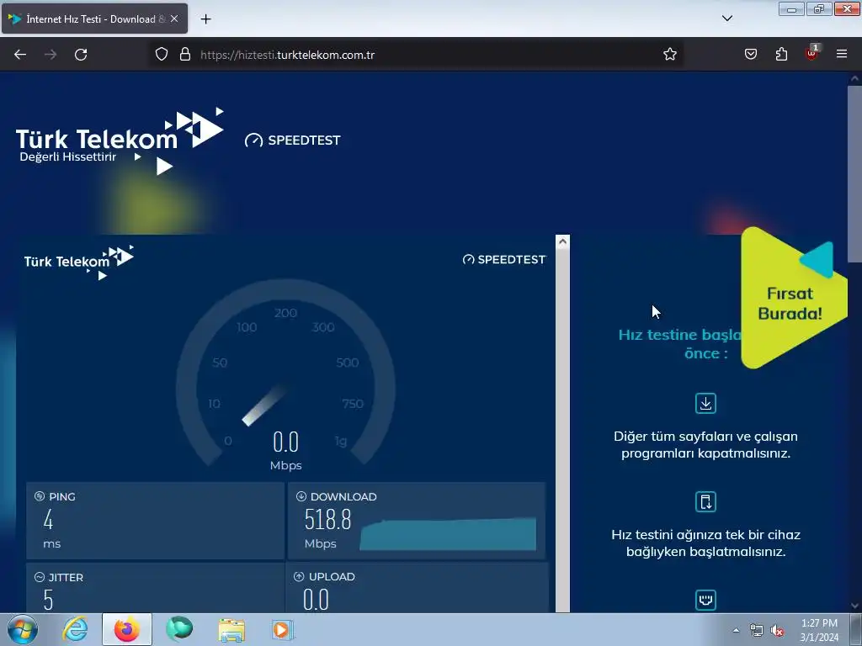Image resolution: width=862 pixels, height=646 pixels.
Task: Click the 0.0 Mbps gauge reading
Action: [x=286, y=451]
